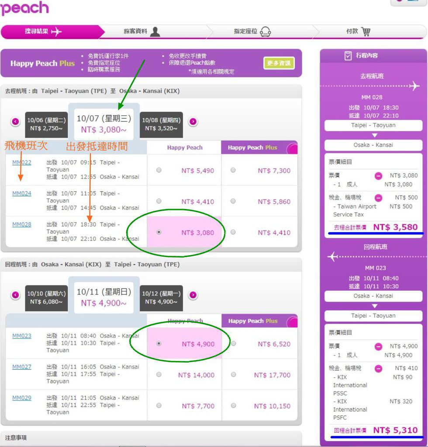428x447 pixels.
Task: Click the peach logo
Action: pyautogui.click(x=24, y=8)
